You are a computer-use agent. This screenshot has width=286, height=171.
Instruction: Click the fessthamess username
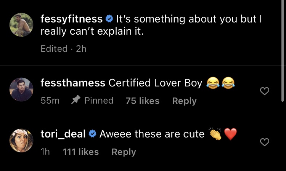(73, 83)
